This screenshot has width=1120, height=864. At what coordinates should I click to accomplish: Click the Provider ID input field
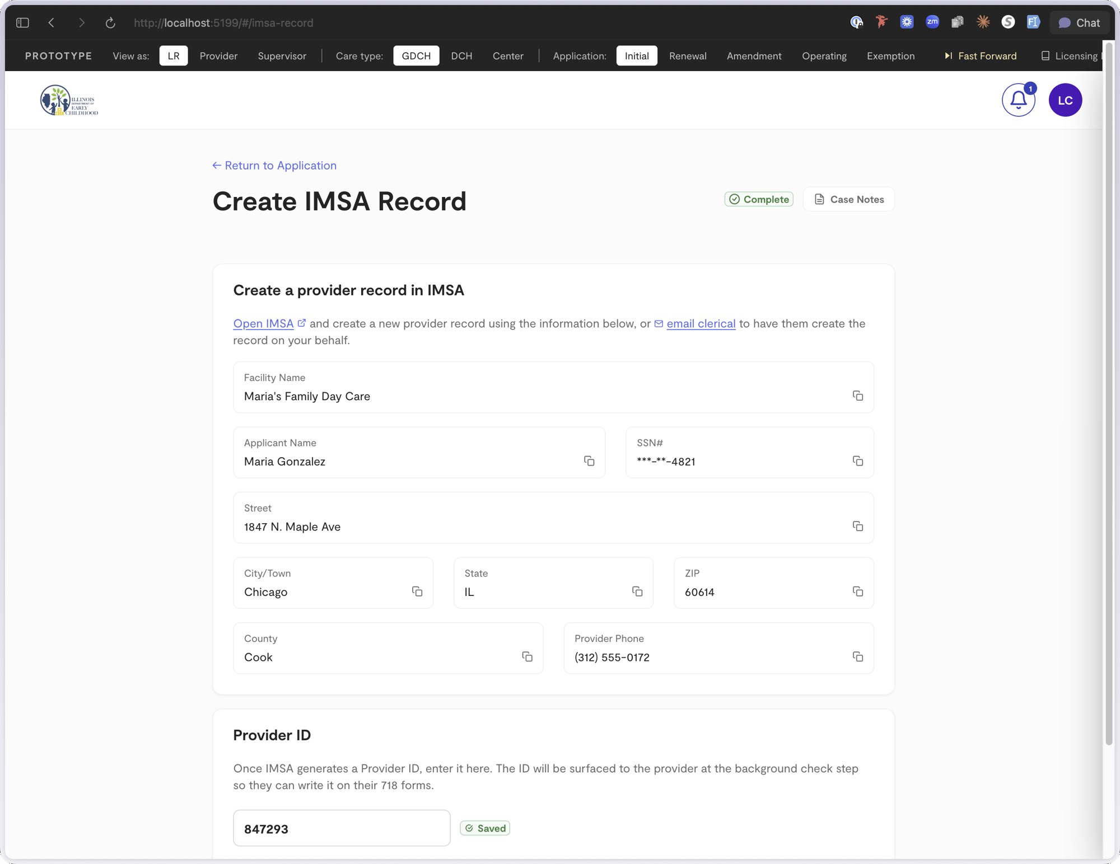pyautogui.click(x=342, y=828)
